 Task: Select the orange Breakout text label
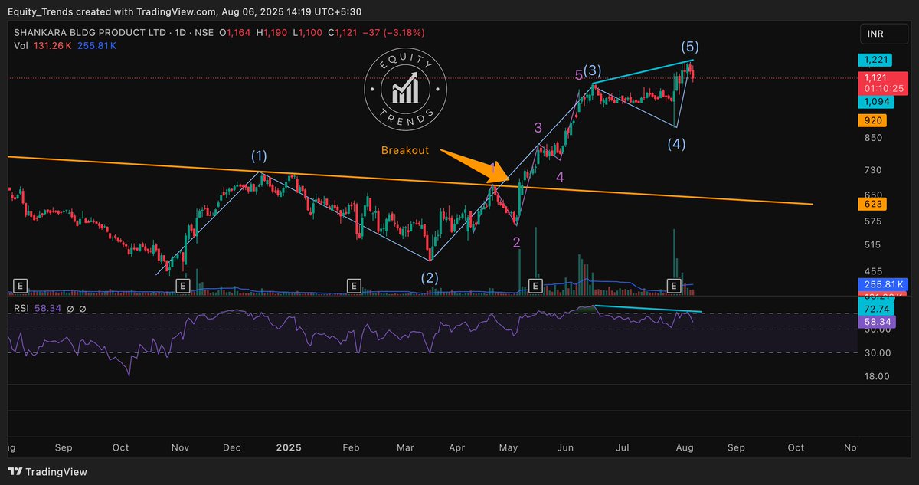[x=407, y=151]
